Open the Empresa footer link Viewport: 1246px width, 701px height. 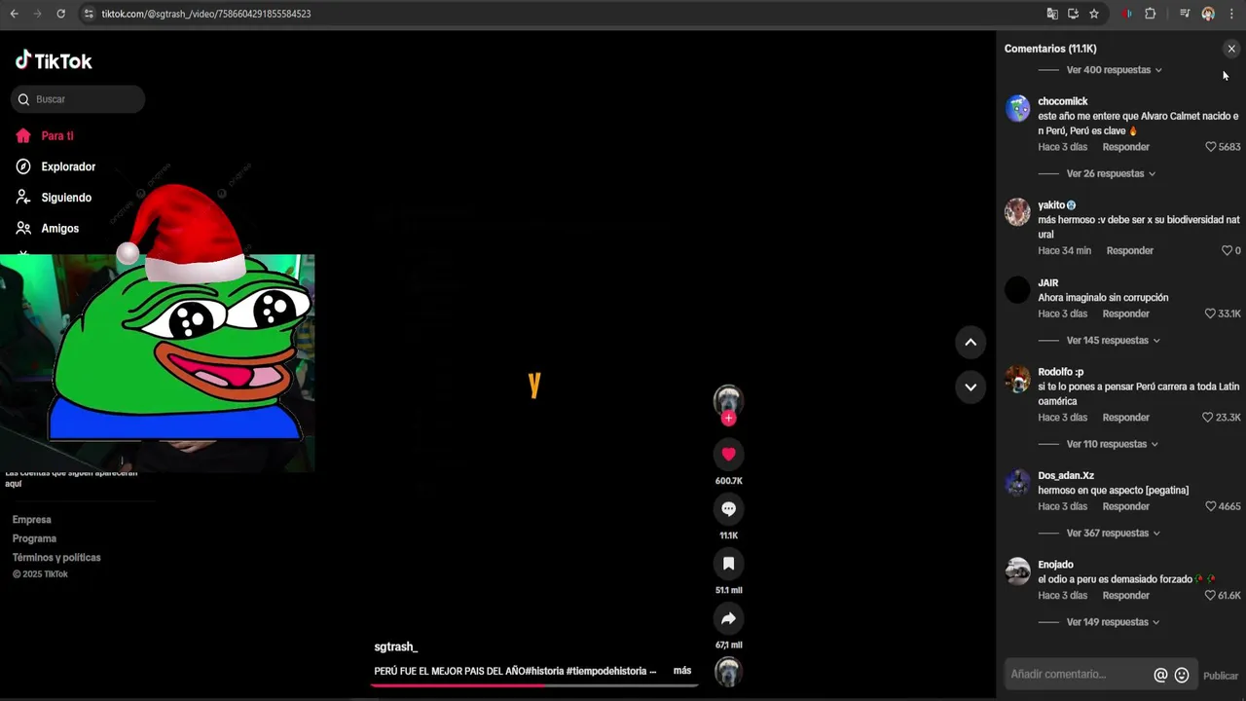(x=32, y=520)
